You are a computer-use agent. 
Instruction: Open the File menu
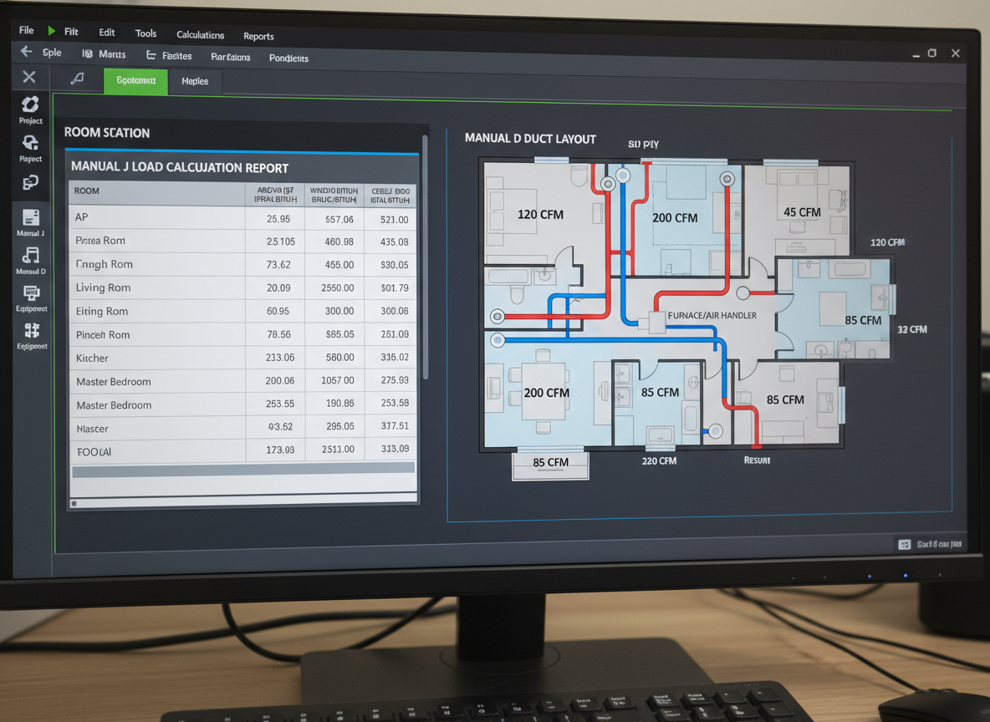tap(27, 29)
